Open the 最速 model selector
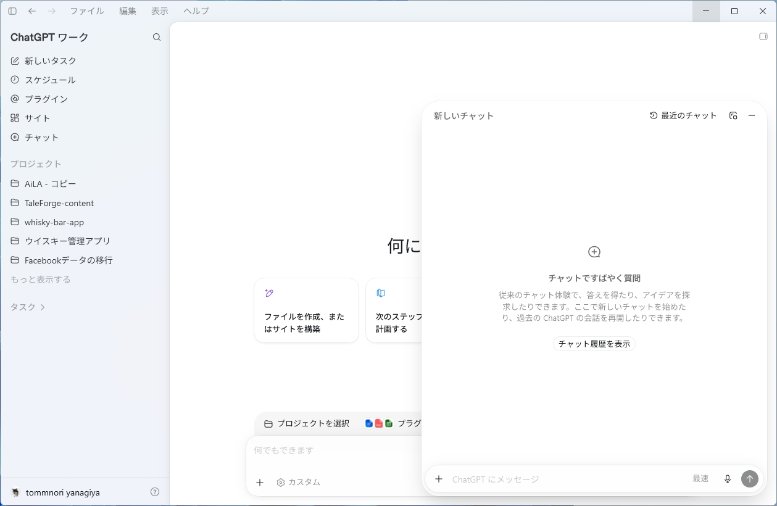 [x=700, y=479]
